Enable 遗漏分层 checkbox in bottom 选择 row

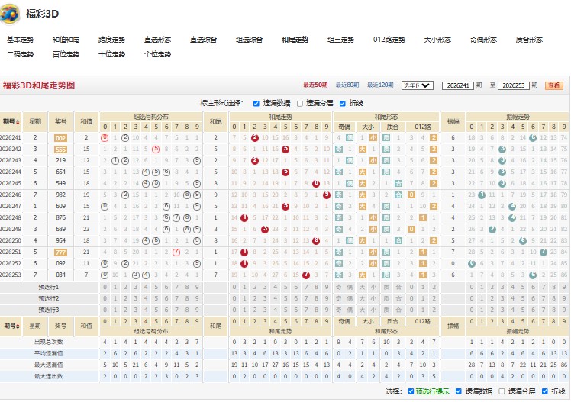pos(502,391)
